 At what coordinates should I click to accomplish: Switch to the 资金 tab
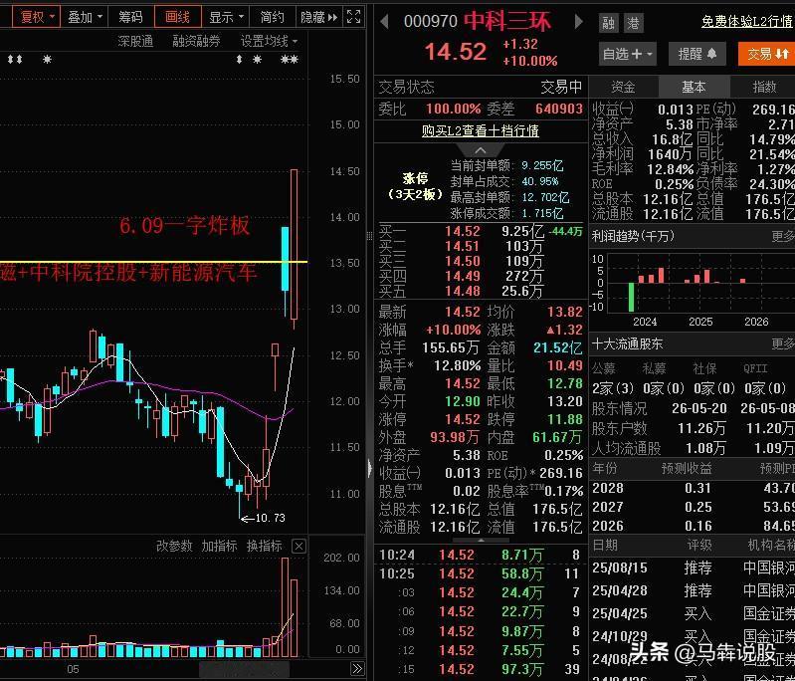tap(623, 87)
